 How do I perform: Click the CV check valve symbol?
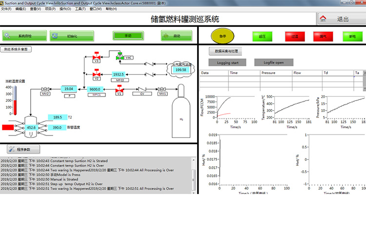142,89
